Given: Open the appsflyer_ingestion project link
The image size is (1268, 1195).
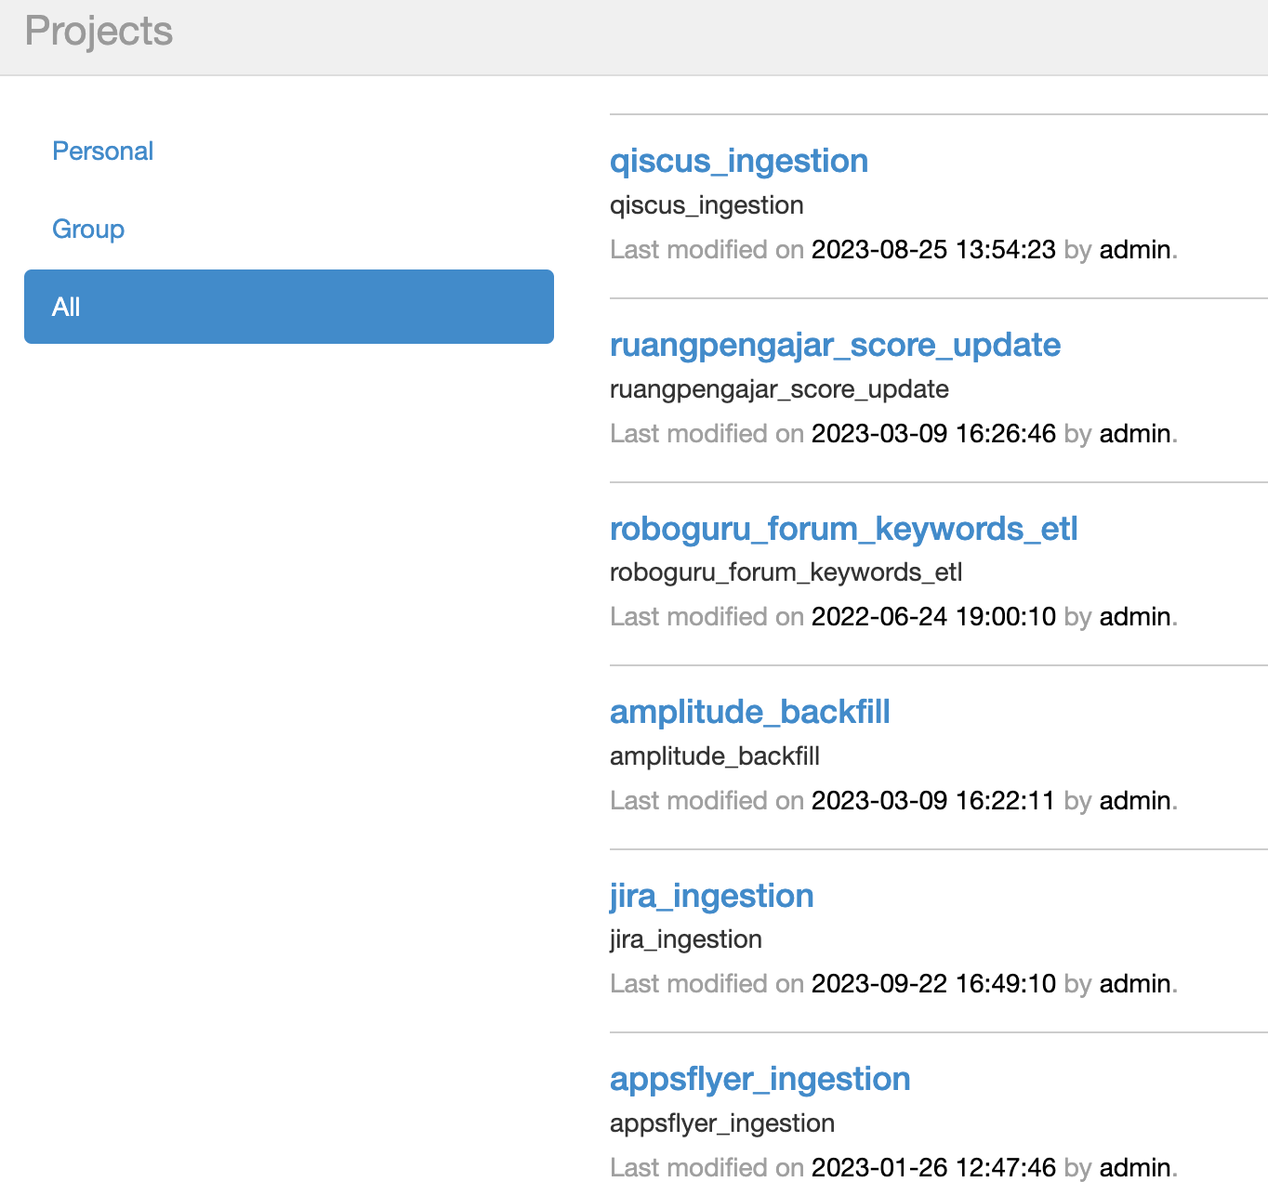Looking at the screenshot, I should pos(759,1079).
